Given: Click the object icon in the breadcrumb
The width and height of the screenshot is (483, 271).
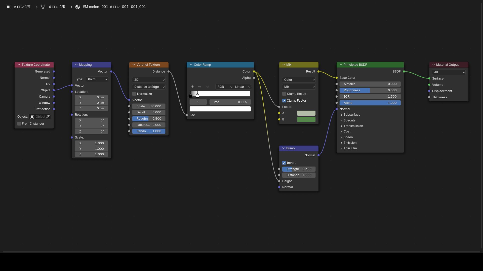Looking at the screenshot, I should tap(8, 7).
